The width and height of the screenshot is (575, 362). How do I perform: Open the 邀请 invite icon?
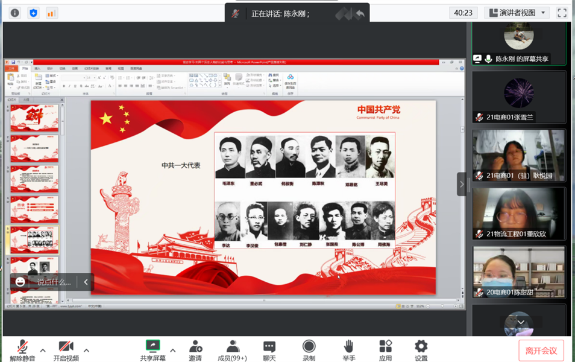pos(195,349)
